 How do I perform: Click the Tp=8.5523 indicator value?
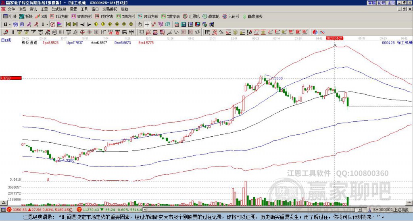50,43
